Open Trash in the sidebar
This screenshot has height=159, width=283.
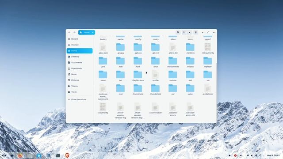click(80, 92)
